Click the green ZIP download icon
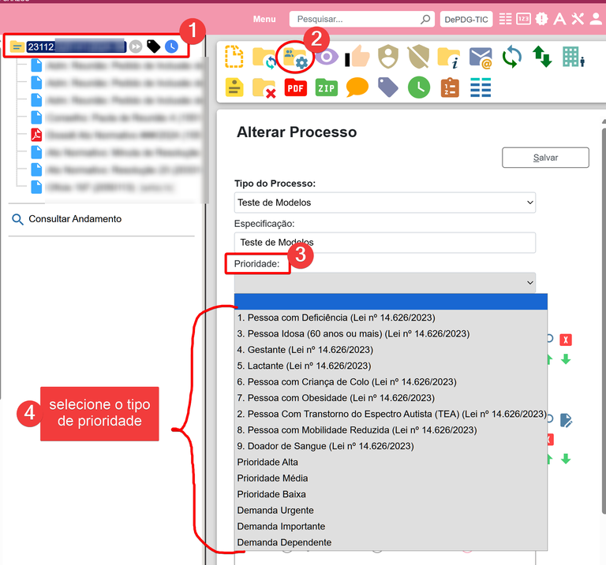 pyautogui.click(x=327, y=87)
